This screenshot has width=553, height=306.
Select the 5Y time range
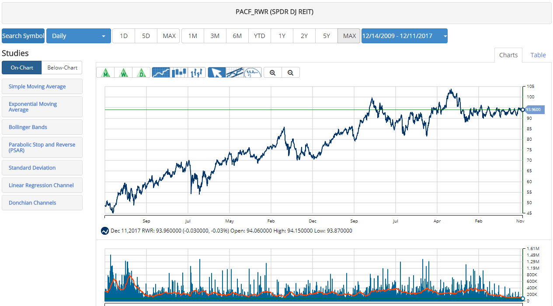click(x=327, y=36)
